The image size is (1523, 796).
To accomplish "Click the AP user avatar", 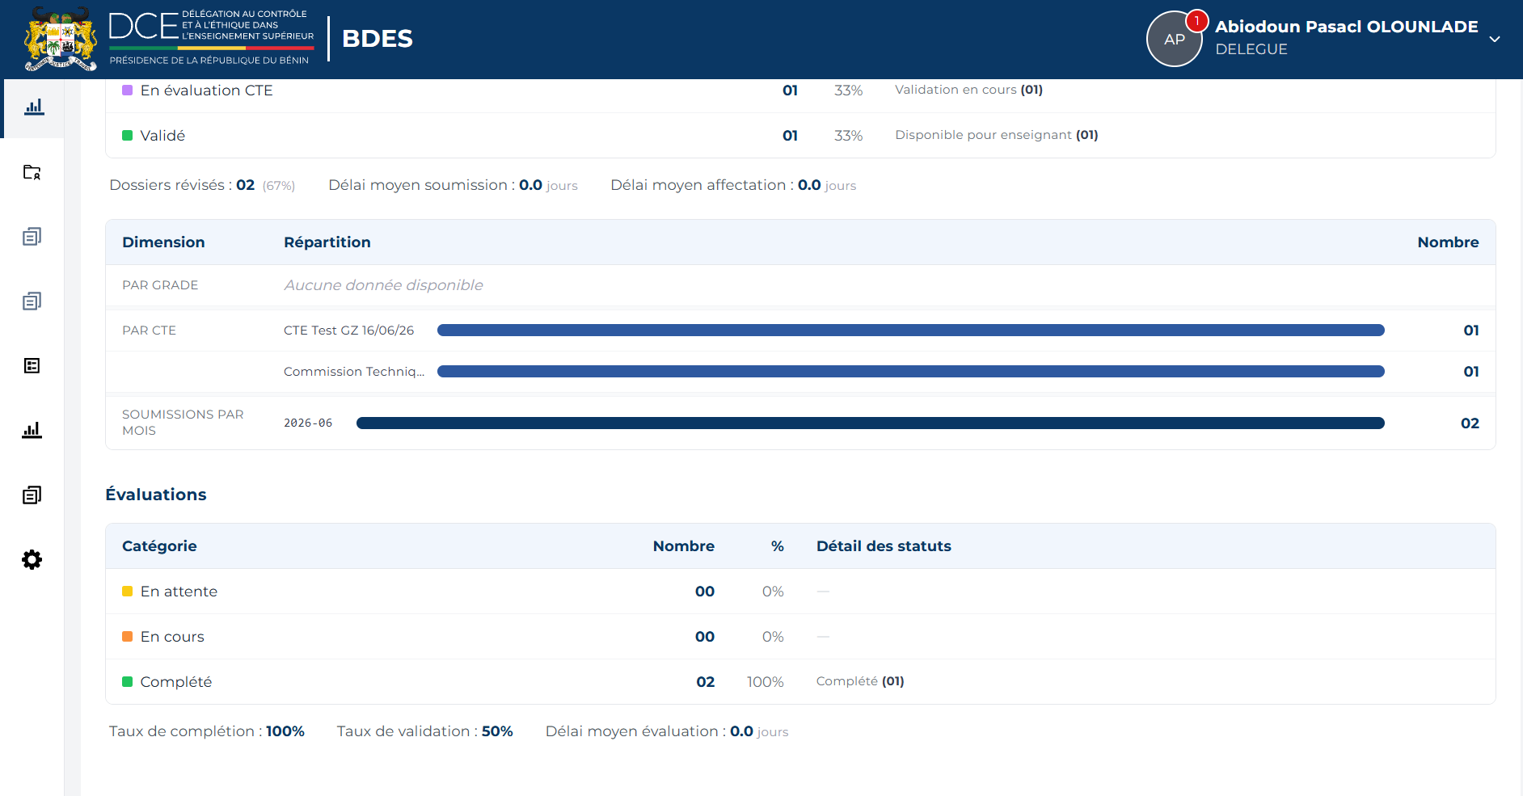I will click(1174, 39).
